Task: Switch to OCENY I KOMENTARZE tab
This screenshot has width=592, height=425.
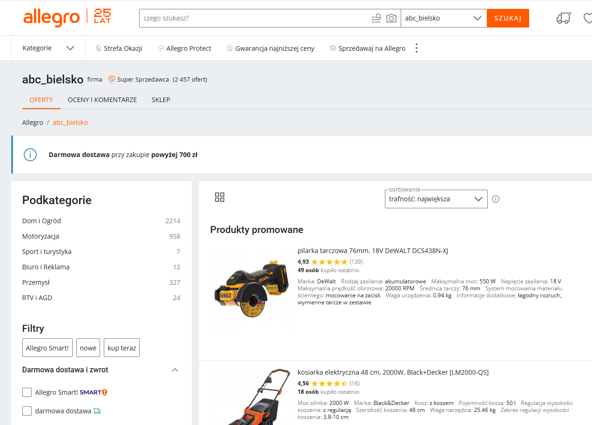Action: coord(102,100)
